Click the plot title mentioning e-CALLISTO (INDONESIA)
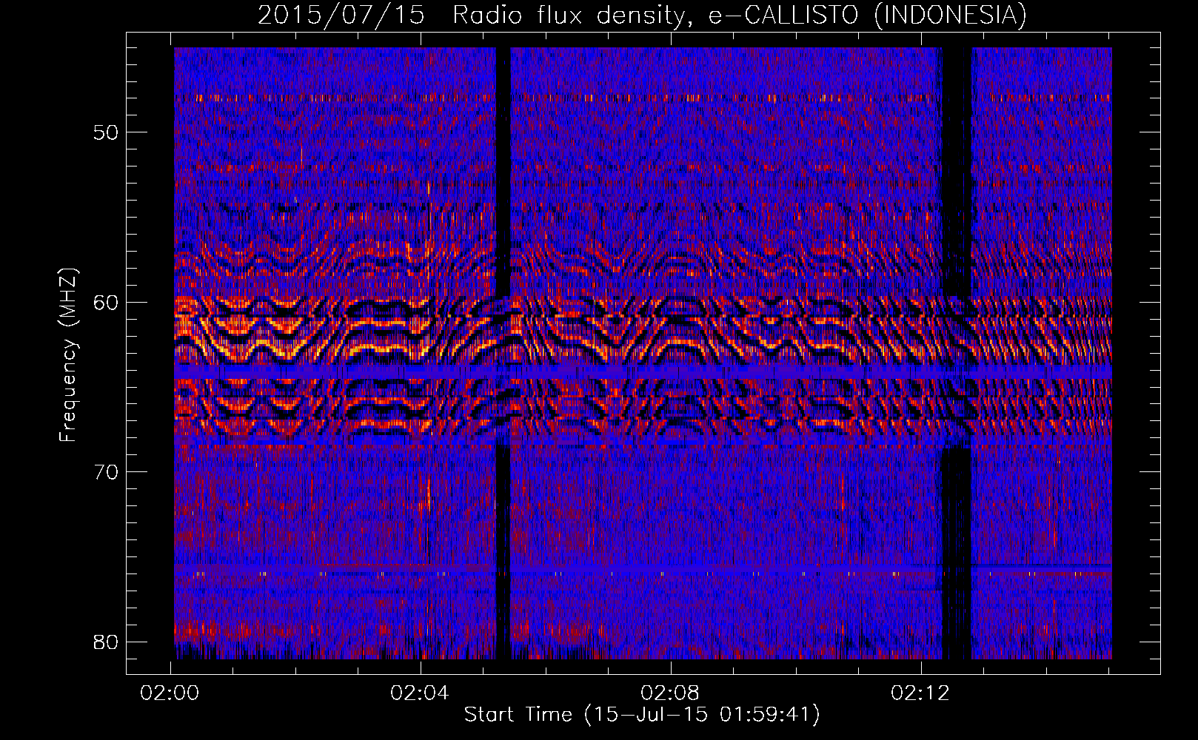The image size is (1198, 740). point(642,15)
